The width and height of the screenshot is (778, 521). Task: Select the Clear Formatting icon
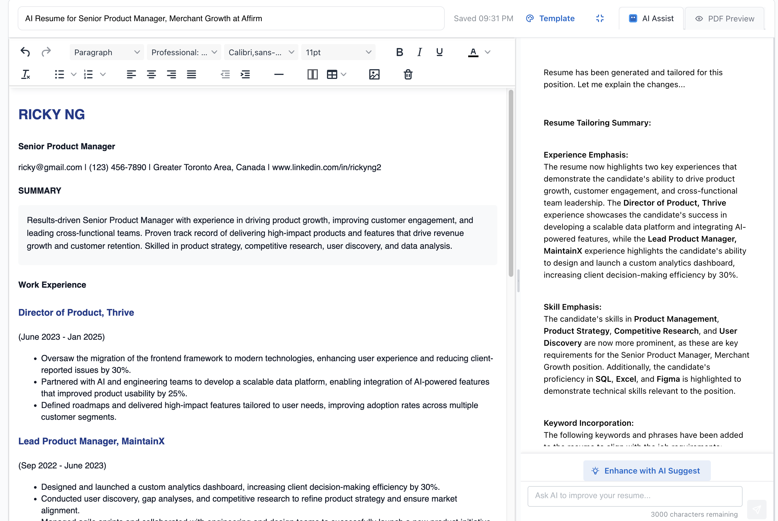(x=25, y=74)
